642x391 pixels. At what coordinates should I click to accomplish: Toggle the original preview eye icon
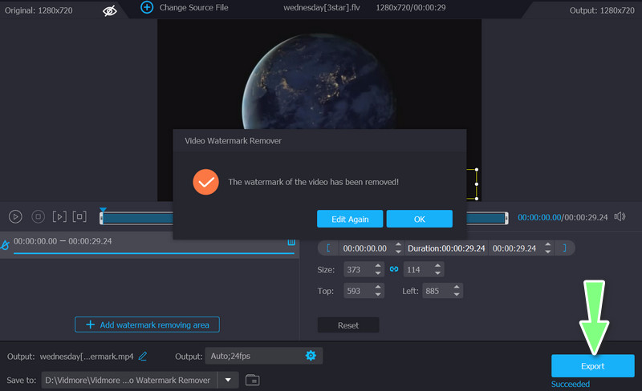click(x=110, y=10)
